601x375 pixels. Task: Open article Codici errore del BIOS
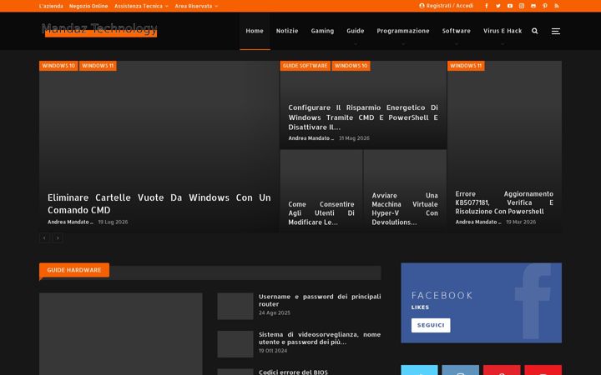click(293, 372)
